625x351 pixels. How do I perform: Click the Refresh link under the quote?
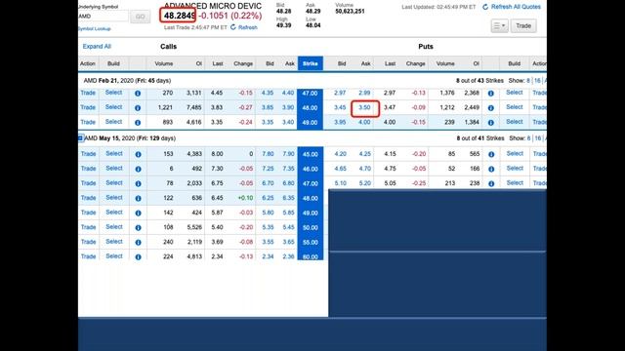click(x=247, y=27)
